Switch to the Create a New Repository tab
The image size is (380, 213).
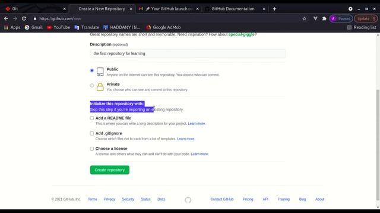click(102, 9)
